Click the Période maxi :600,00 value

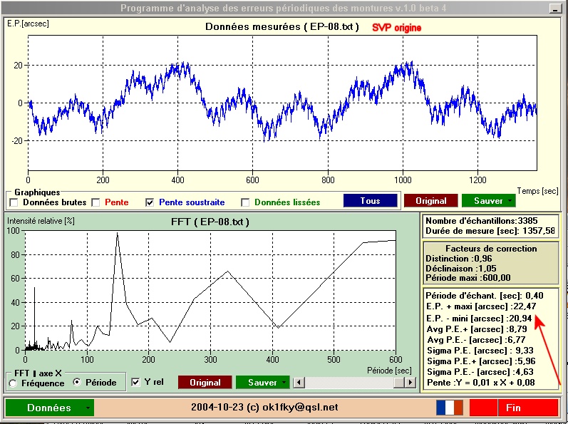tap(468, 278)
